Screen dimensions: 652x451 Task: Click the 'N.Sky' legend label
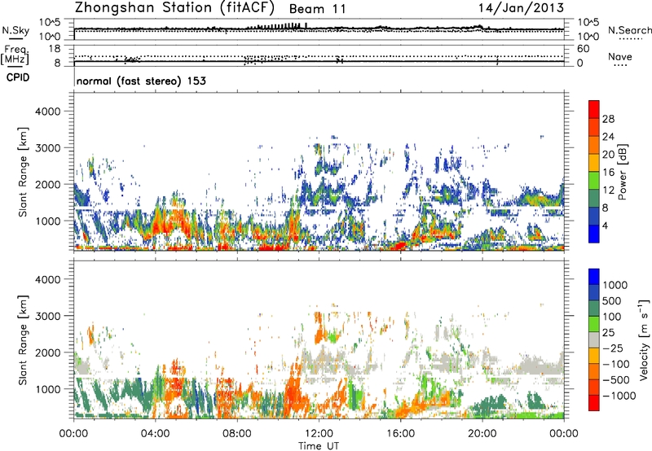tap(15, 30)
